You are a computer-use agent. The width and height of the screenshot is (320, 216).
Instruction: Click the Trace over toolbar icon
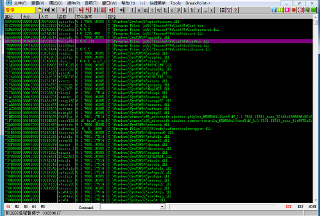103,10
